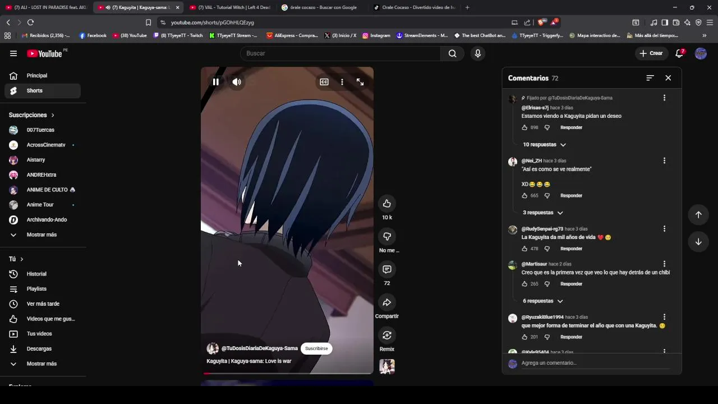Screen dimensions: 718x404
Task: Expand Mostrar más under subscriptions
Action: click(43, 235)
